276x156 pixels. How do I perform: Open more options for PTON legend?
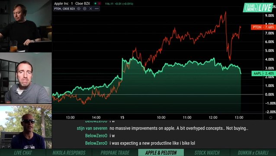(x=96, y=9)
